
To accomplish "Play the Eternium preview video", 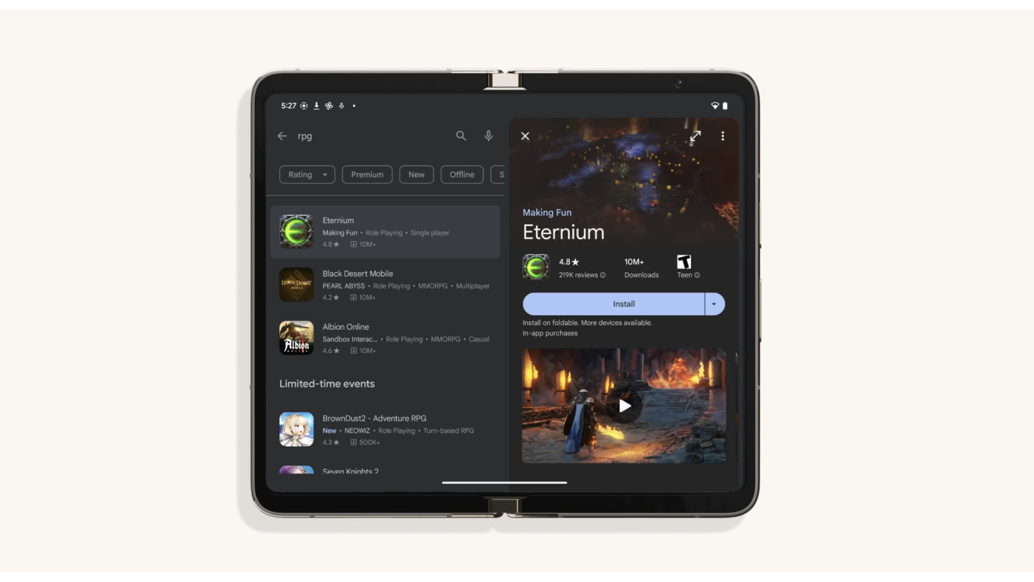I will [x=623, y=406].
